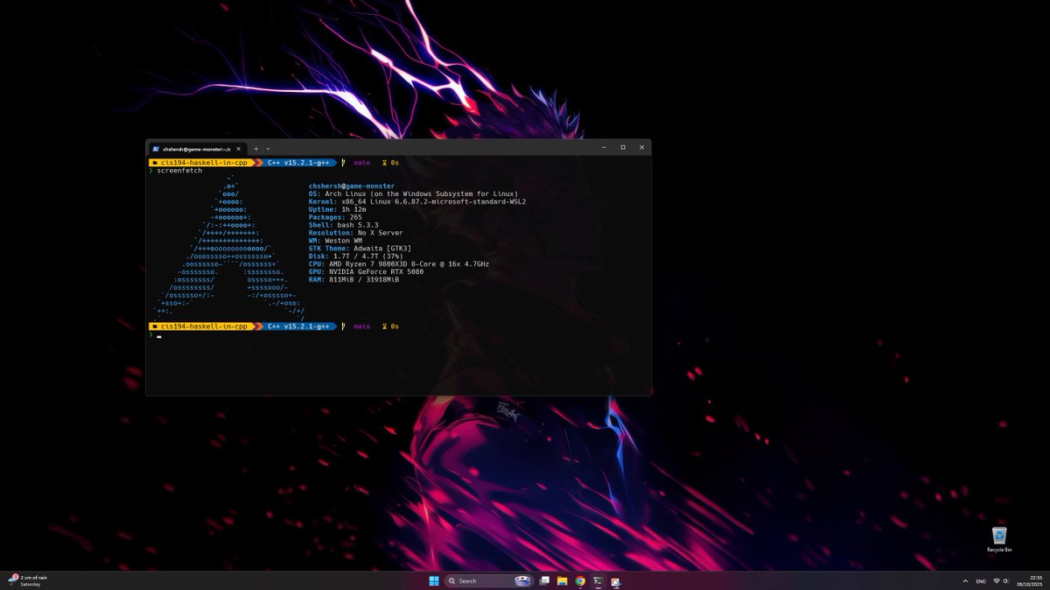
Task: Click the 'CPU: AMD Ryzen 7 9800X3D' line
Action: coord(399,263)
